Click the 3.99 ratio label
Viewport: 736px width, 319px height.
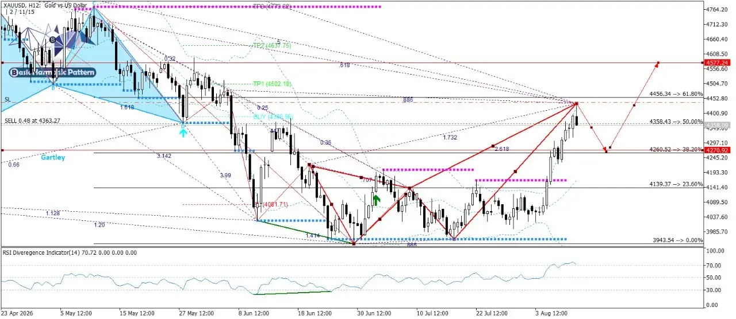click(225, 175)
